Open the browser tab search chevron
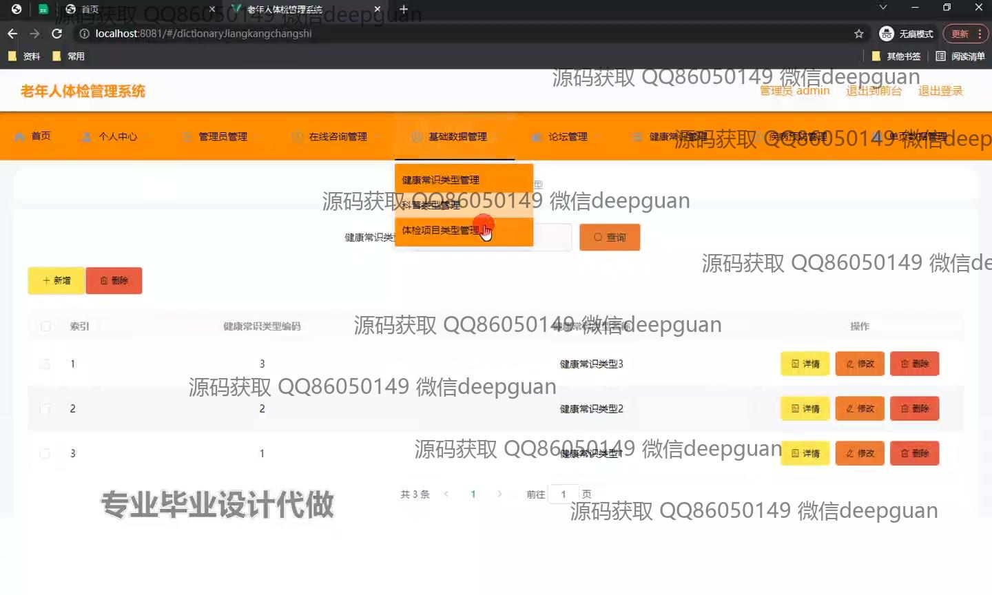The image size is (992, 595). click(882, 8)
